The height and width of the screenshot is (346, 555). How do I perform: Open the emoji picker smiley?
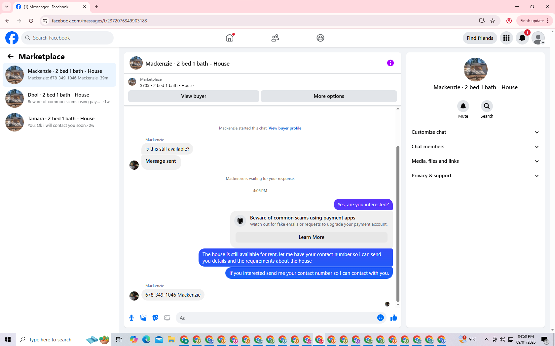(381, 318)
